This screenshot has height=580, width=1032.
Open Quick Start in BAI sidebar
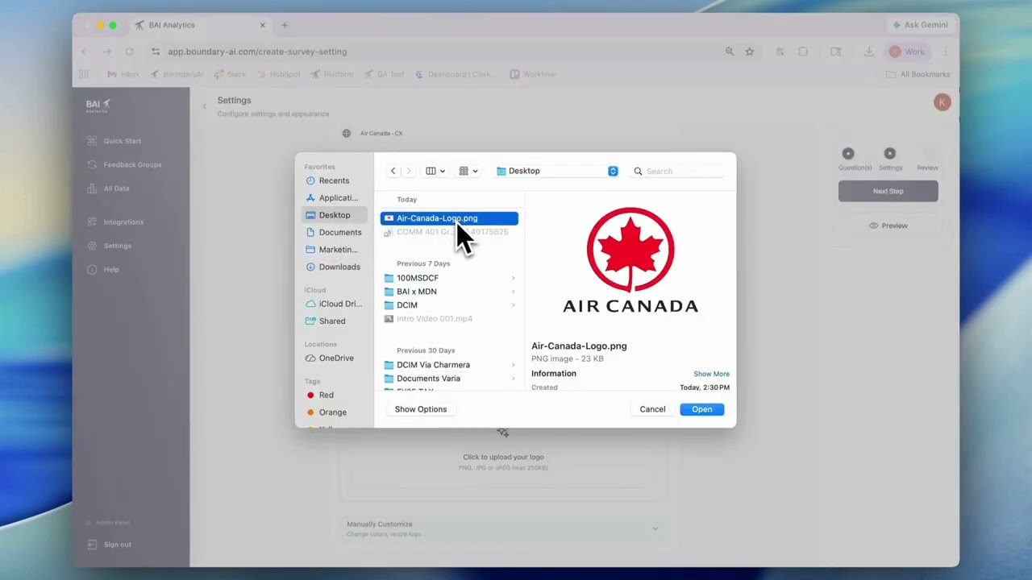click(x=122, y=141)
